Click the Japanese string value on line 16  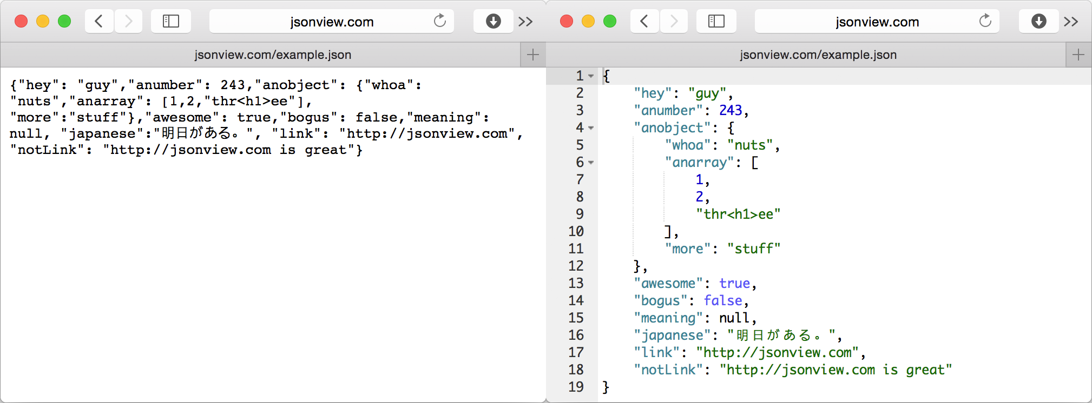pyautogui.click(x=781, y=335)
